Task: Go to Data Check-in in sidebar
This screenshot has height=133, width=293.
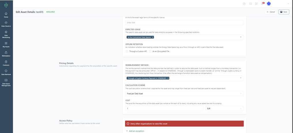Action: point(6,24)
